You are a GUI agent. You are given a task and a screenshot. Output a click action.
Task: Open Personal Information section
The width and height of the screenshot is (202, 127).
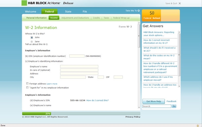click(x=36, y=18)
